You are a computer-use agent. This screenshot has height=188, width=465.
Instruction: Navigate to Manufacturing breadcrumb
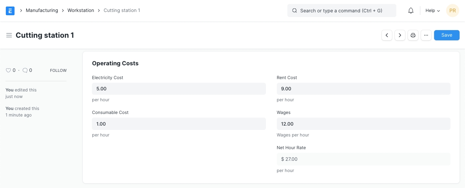click(42, 11)
